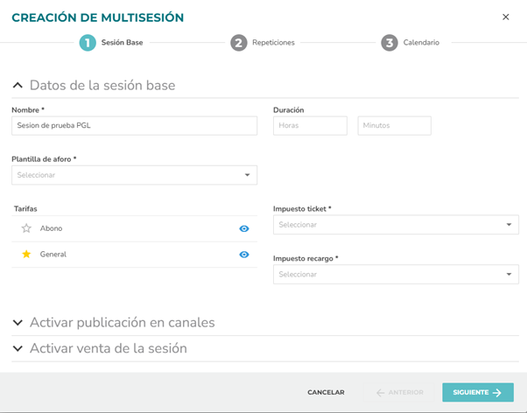
Task: Click the Minutos duration field
Action: click(394, 126)
